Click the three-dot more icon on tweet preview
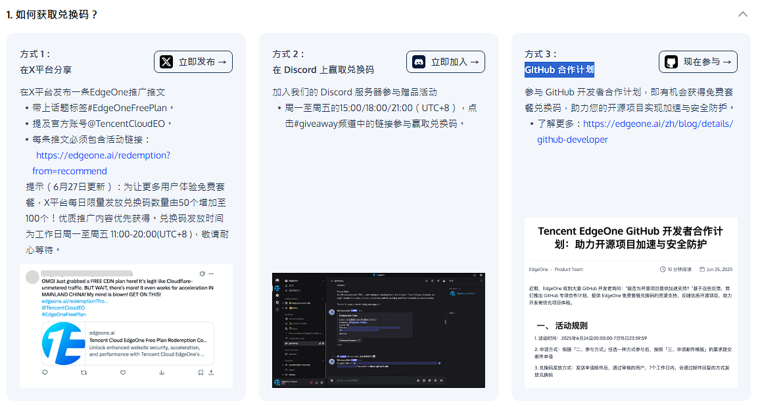This screenshot has width=760, height=407. coord(211,274)
